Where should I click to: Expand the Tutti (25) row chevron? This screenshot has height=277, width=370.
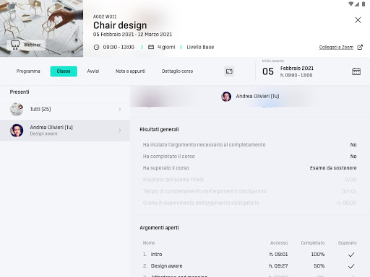120,110
